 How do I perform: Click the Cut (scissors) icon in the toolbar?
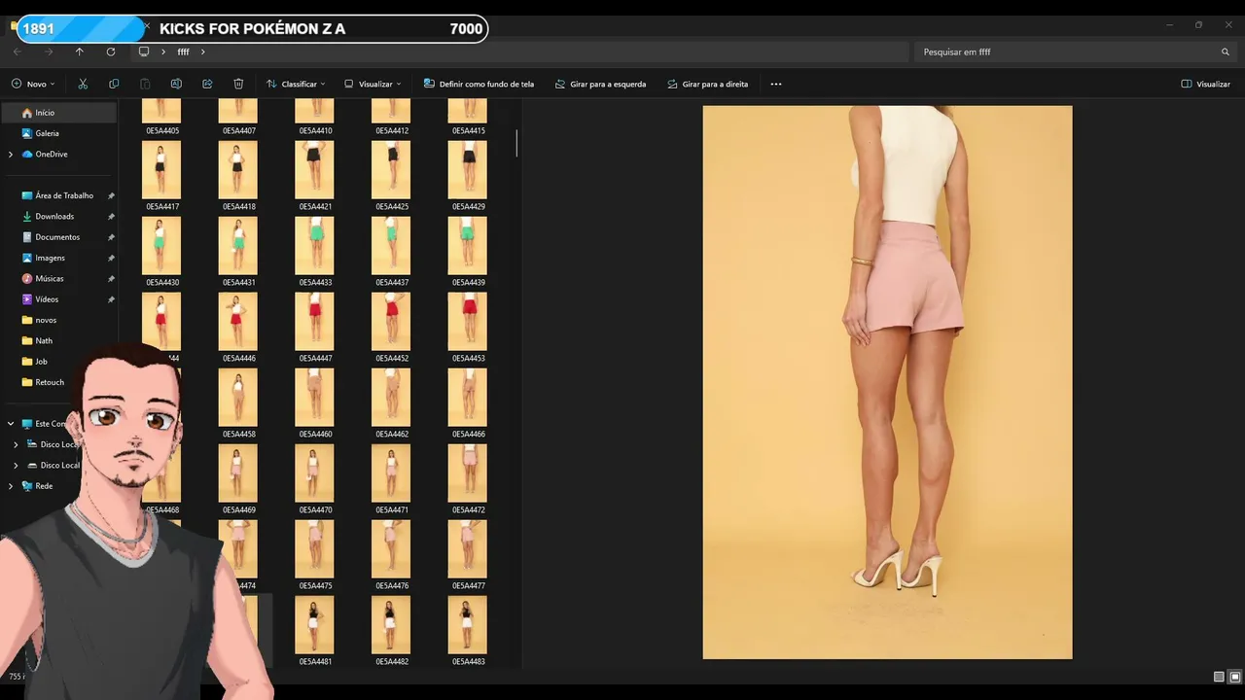tap(83, 84)
